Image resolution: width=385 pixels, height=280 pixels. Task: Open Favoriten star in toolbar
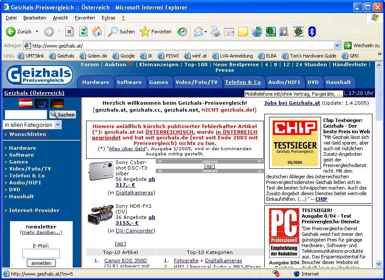point(156,32)
